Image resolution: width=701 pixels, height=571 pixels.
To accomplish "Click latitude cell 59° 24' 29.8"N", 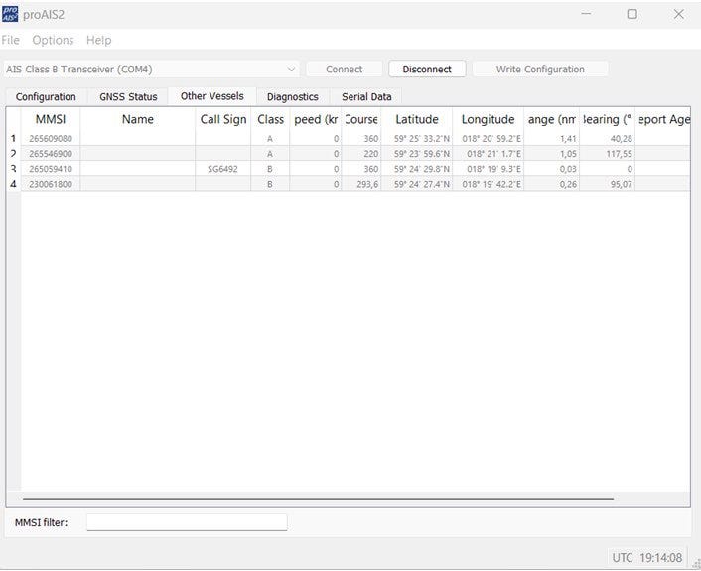I will (x=417, y=169).
